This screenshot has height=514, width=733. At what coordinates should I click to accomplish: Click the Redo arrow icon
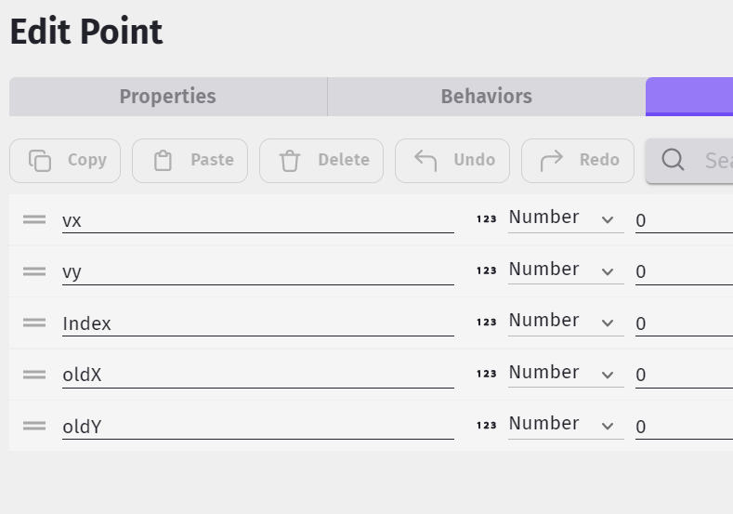coord(552,161)
